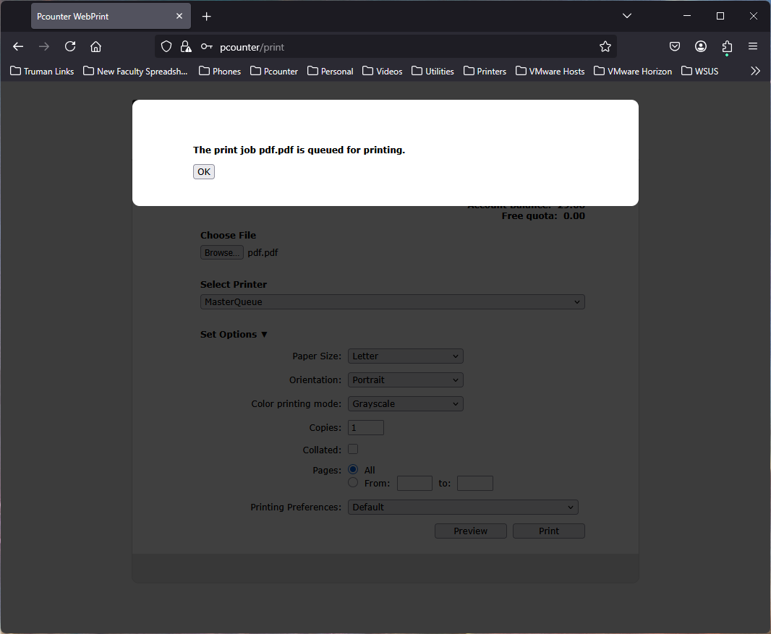Image resolution: width=771 pixels, height=634 pixels.
Task: Open the Pcounter bookmark folder
Action: 274,72
